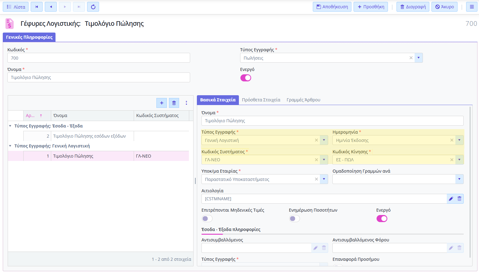Switch to the Πρόσθετα Στοιχεία tab
The image size is (479, 274).
[x=261, y=100]
